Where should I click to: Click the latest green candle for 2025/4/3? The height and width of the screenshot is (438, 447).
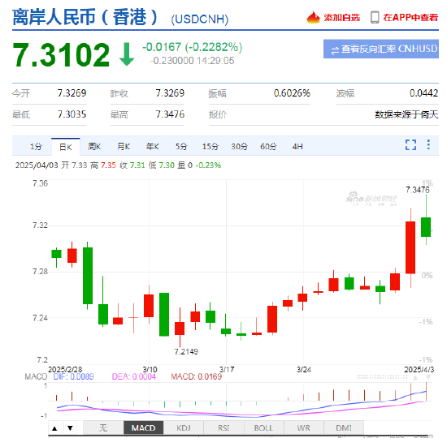[x=426, y=227]
